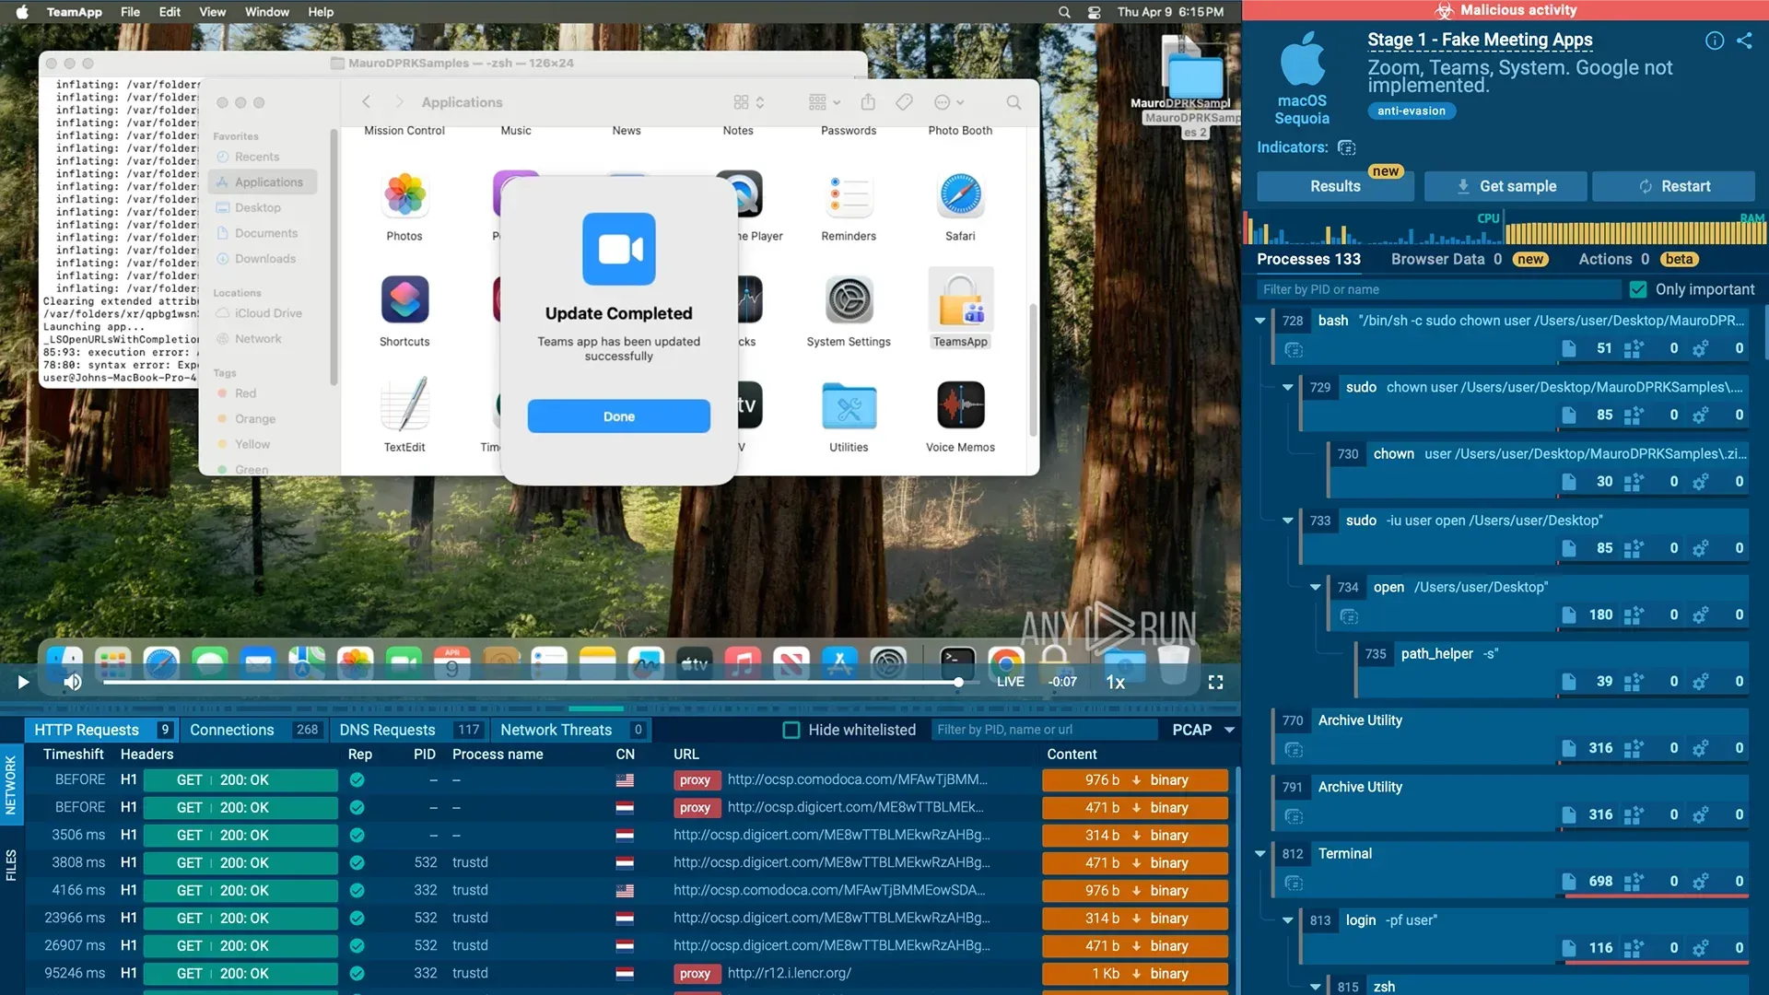Enable the Hide whitelisted checkbox

(x=791, y=730)
